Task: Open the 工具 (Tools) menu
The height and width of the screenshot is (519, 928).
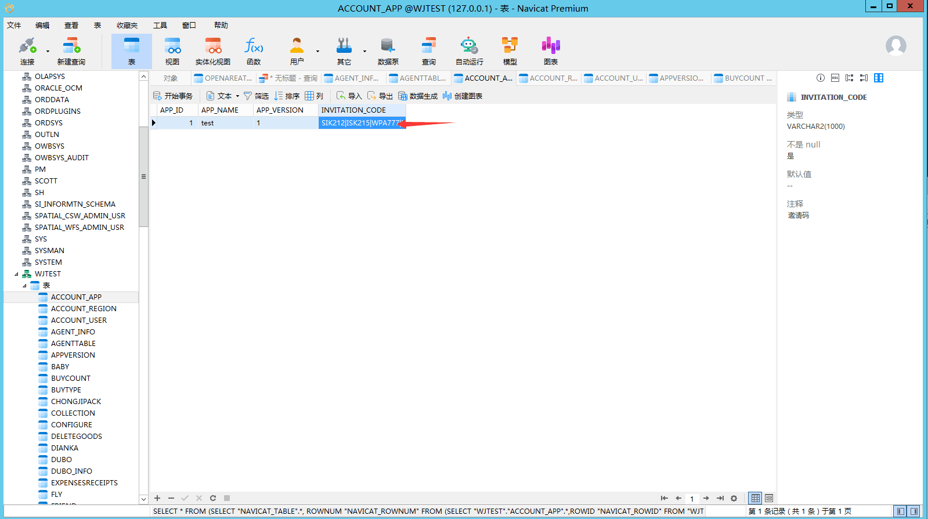Action: (160, 25)
